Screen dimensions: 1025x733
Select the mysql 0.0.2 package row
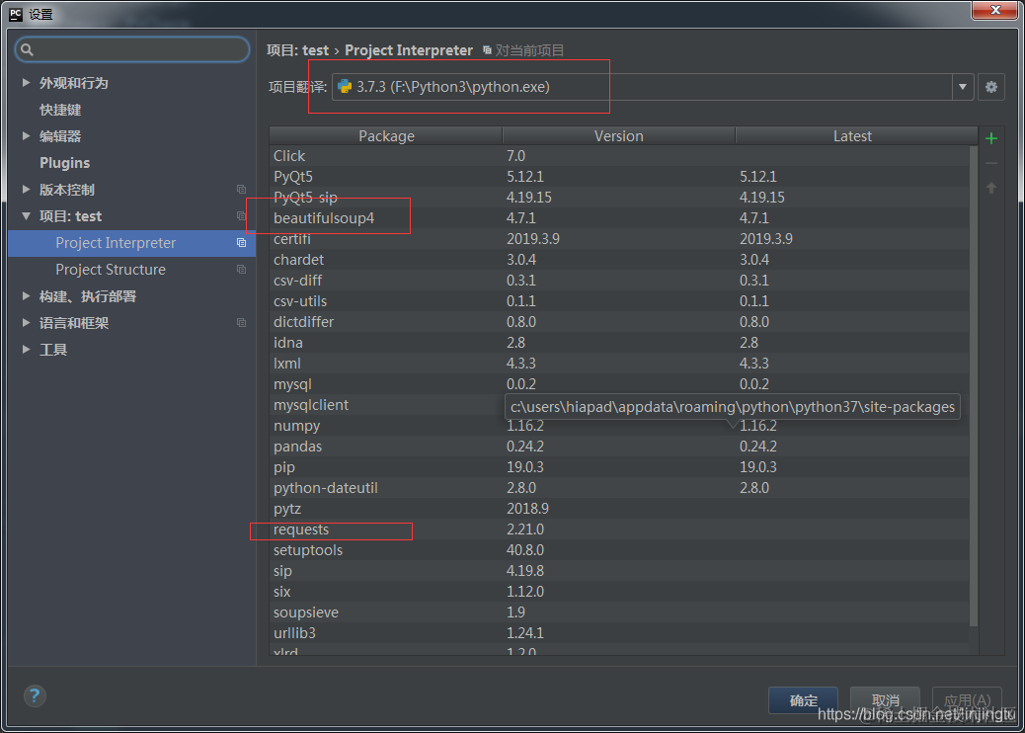(x=619, y=384)
